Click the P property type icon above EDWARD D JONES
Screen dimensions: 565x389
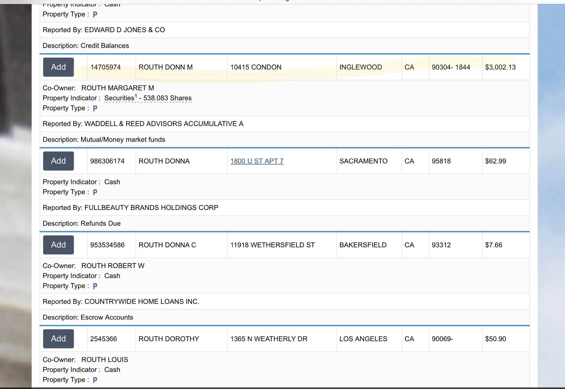[95, 14]
